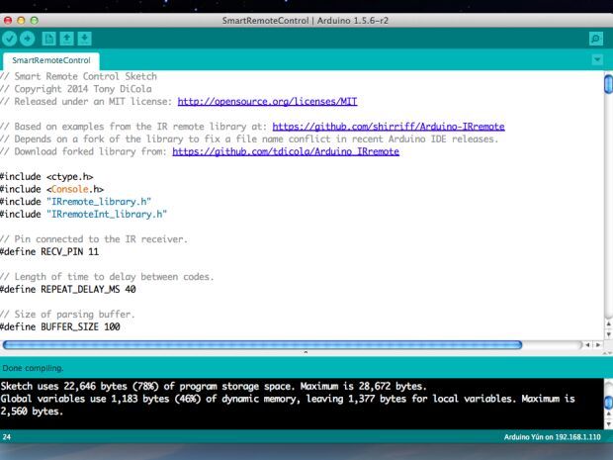Viewport: 613px width, 460px height.
Task: Click the "#define REPEAT_DELAY_MS 40" line
Action: coord(68,289)
